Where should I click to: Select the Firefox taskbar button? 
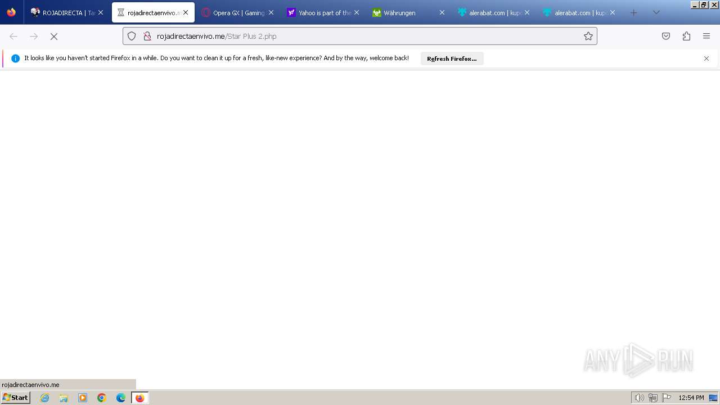[x=139, y=398]
